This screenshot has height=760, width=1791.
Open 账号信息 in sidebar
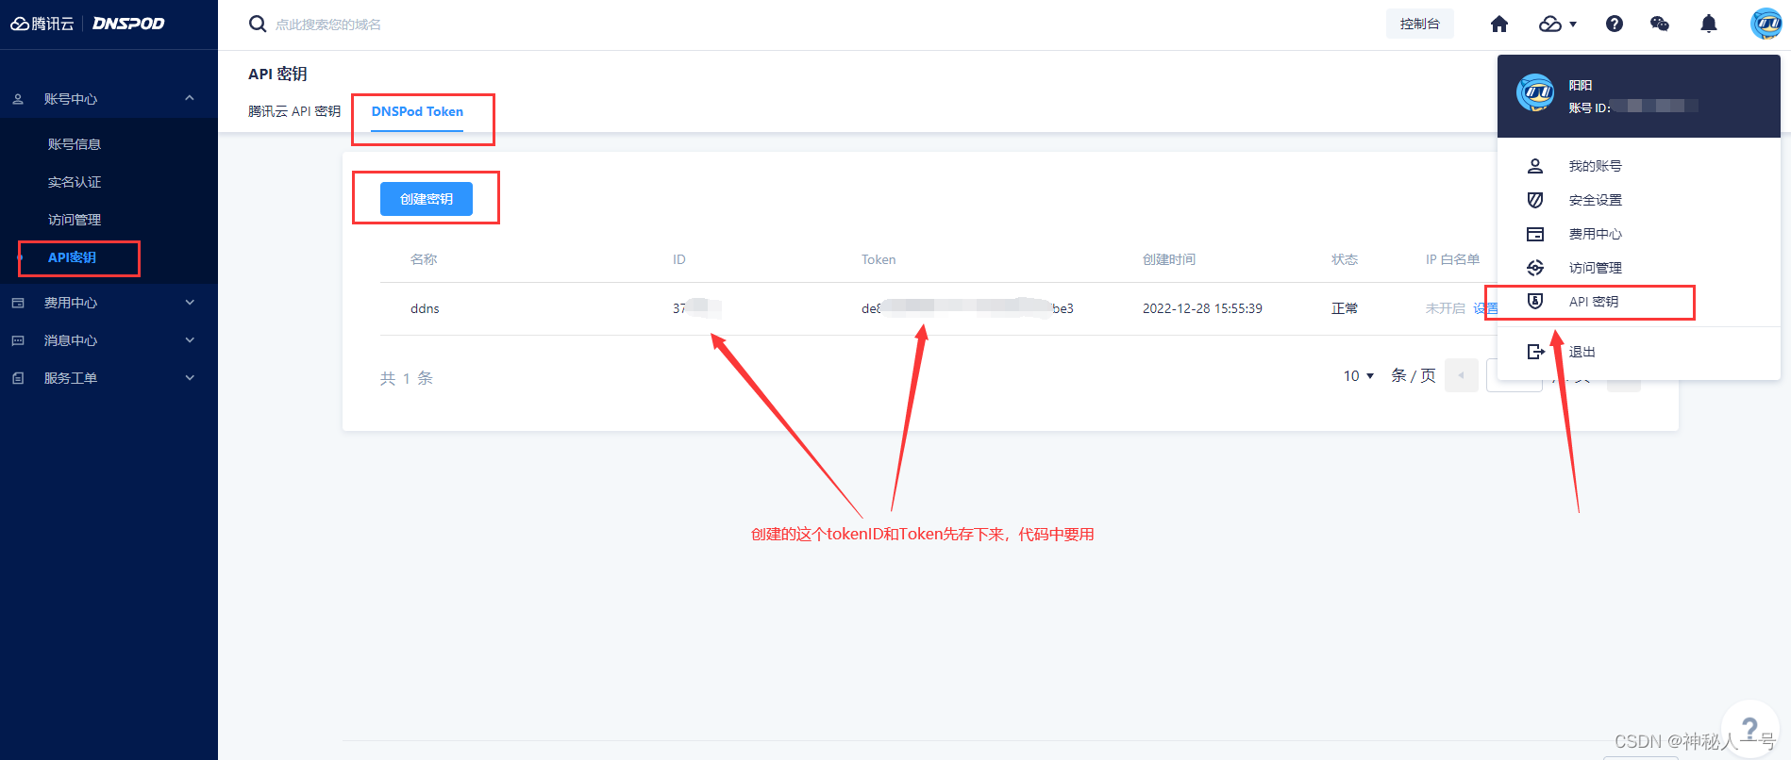pos(75,144)
